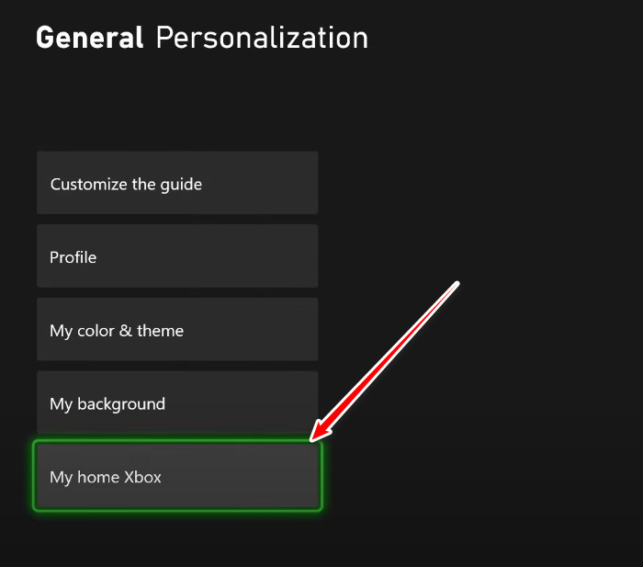The width and height of the screenshot is (643, 567).
Task: Open home Xbox designation settings
Action: 177,477
